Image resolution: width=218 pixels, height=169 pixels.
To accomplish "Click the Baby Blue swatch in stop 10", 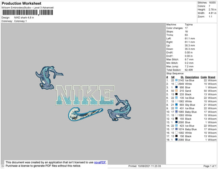I will (x=177, y=112).
